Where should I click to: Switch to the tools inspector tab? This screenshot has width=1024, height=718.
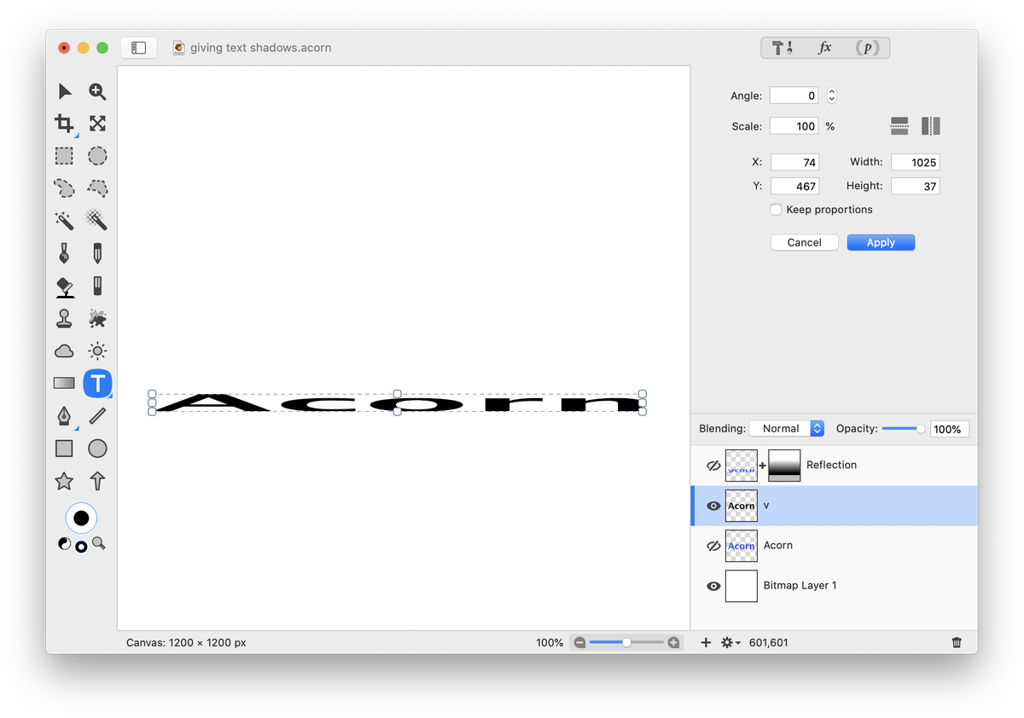[783, 48]
